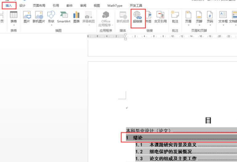Expand the 形状 dropdown arrow
The image size is (237, 162).
tap(51, 25)
